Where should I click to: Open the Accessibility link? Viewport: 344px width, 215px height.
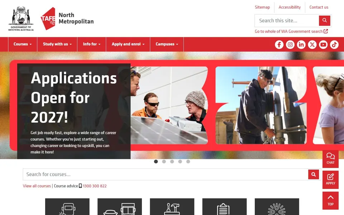pyautogui.click(x=290, y=7)
